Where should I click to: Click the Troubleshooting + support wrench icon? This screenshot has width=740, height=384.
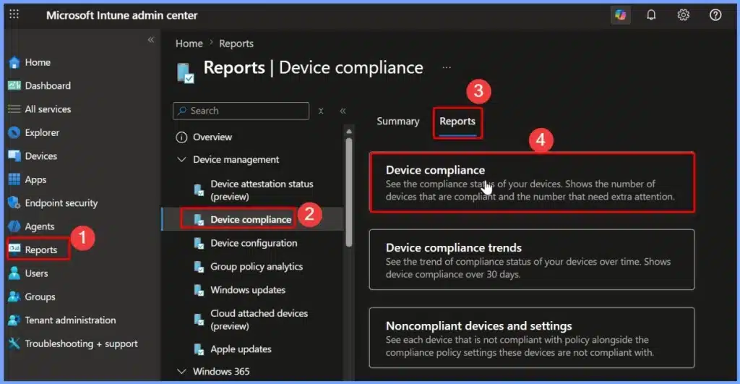(14, 344)
